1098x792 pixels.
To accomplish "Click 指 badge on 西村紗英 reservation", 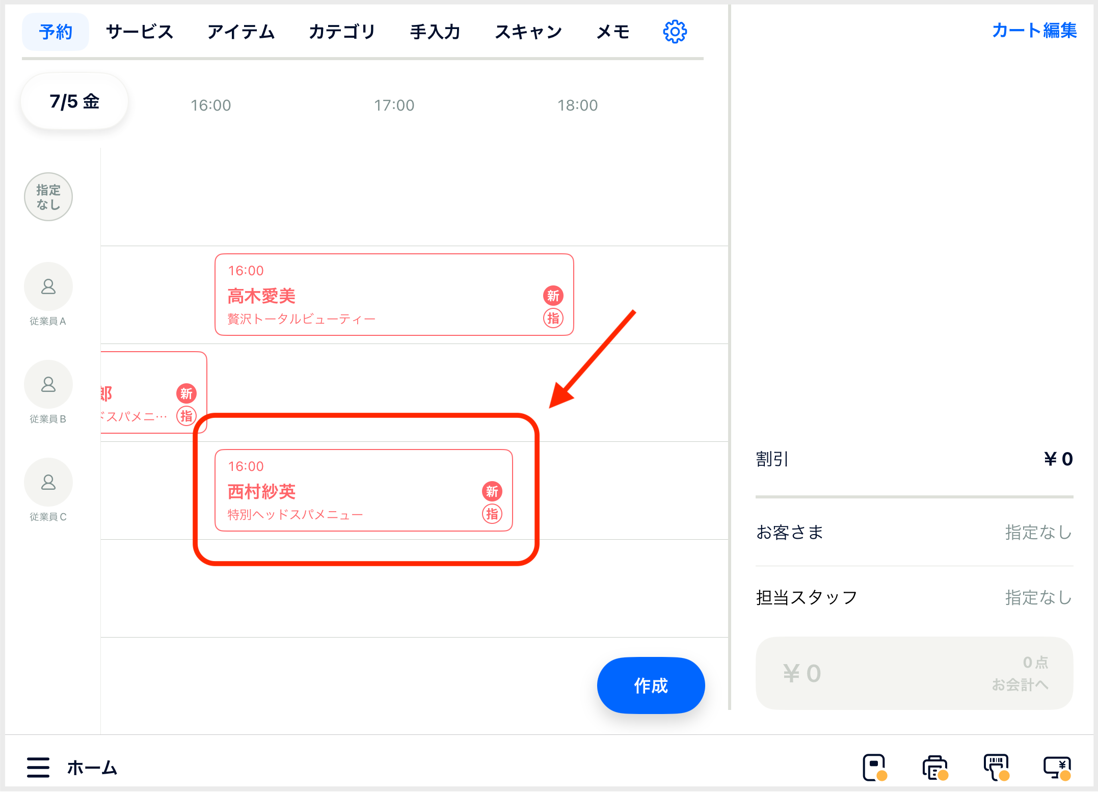I will (x=492, y=514).
